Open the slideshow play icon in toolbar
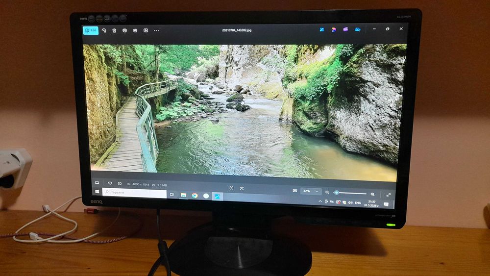Screen dimensions: 490x276 coord(146,30)
